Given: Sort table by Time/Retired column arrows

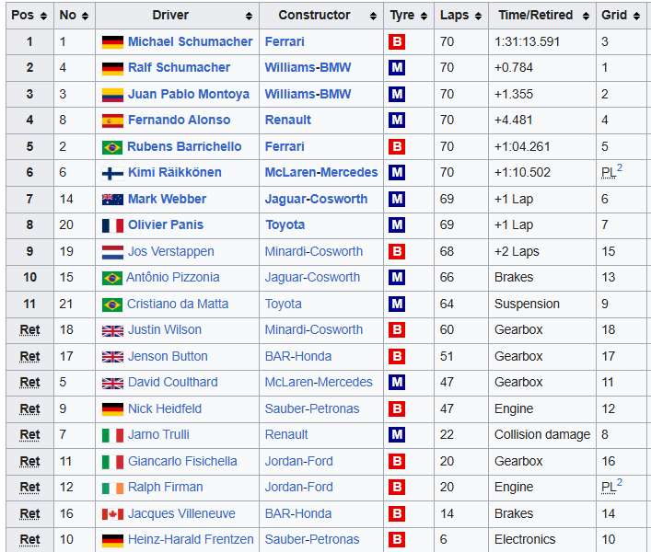Looking at the screenshot, I should [x=586, y=16].
